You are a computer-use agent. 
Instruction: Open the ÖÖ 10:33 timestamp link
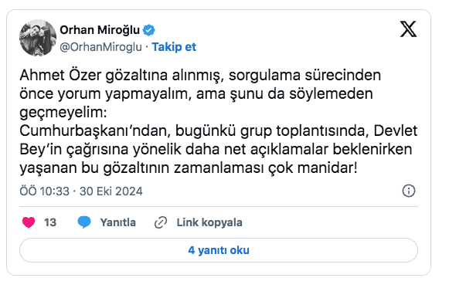44,191
